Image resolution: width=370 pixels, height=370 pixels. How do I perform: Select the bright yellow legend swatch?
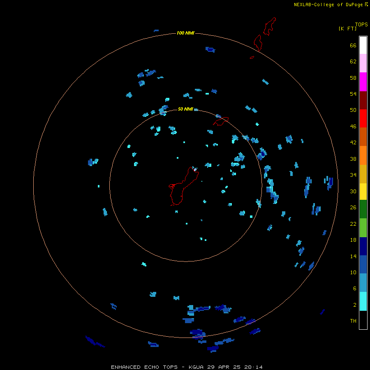point(363,192)
